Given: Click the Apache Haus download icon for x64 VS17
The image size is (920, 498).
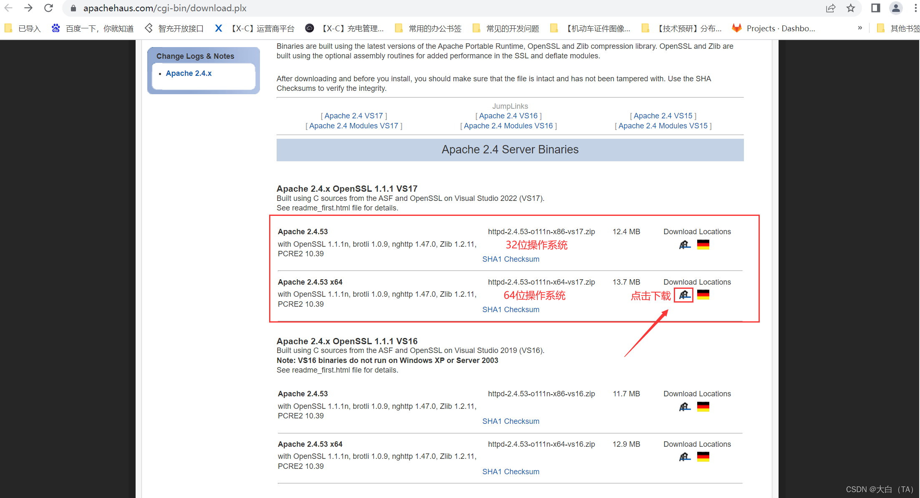Looking at the screenshot, I should tap(684, 295).
